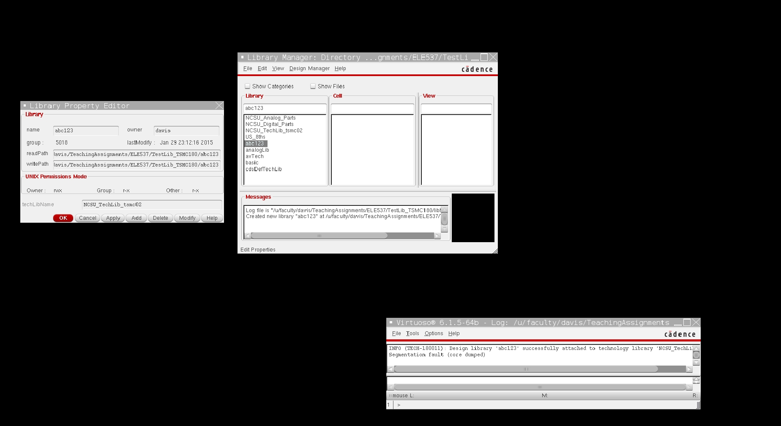Click Messages vertical scrollbar thumb
The image size is (781, 426).
click(x=444, y=219)
